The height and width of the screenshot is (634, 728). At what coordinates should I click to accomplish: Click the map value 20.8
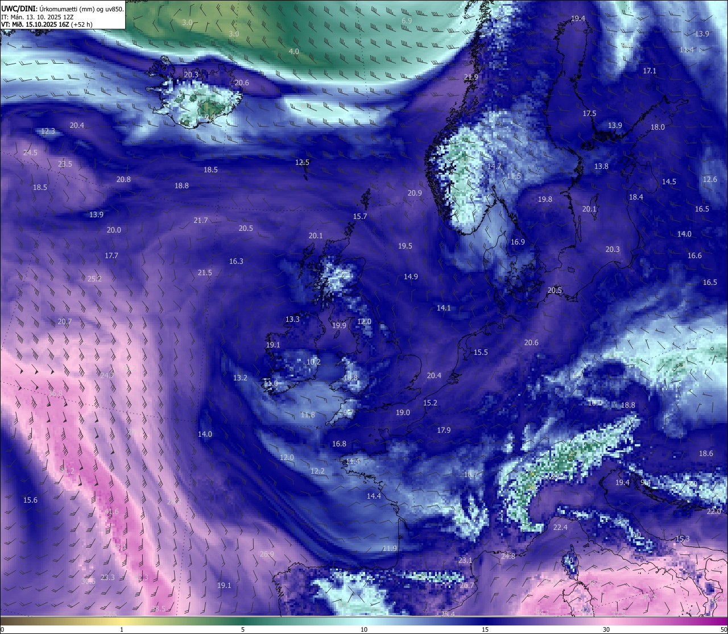click(x=123, y=179)
